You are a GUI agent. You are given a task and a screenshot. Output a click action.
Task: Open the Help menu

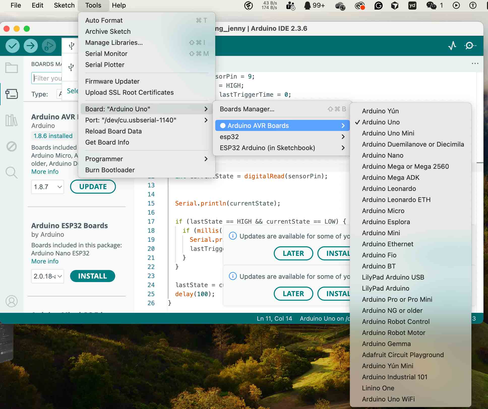coord(119,5)
